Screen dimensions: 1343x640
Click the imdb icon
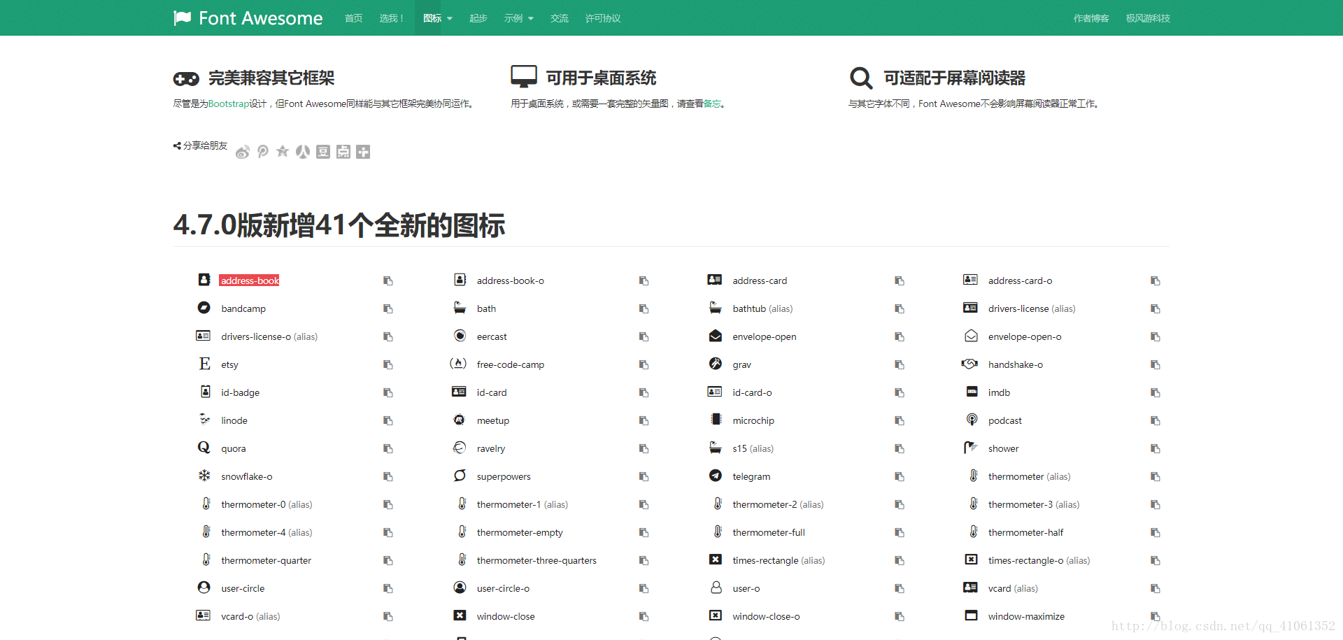point(972,392)
